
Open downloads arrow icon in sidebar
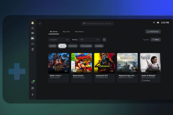(x=33, y=94)
